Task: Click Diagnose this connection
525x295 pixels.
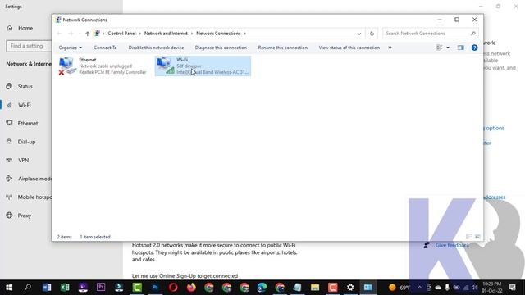Action: click(221, 48)
